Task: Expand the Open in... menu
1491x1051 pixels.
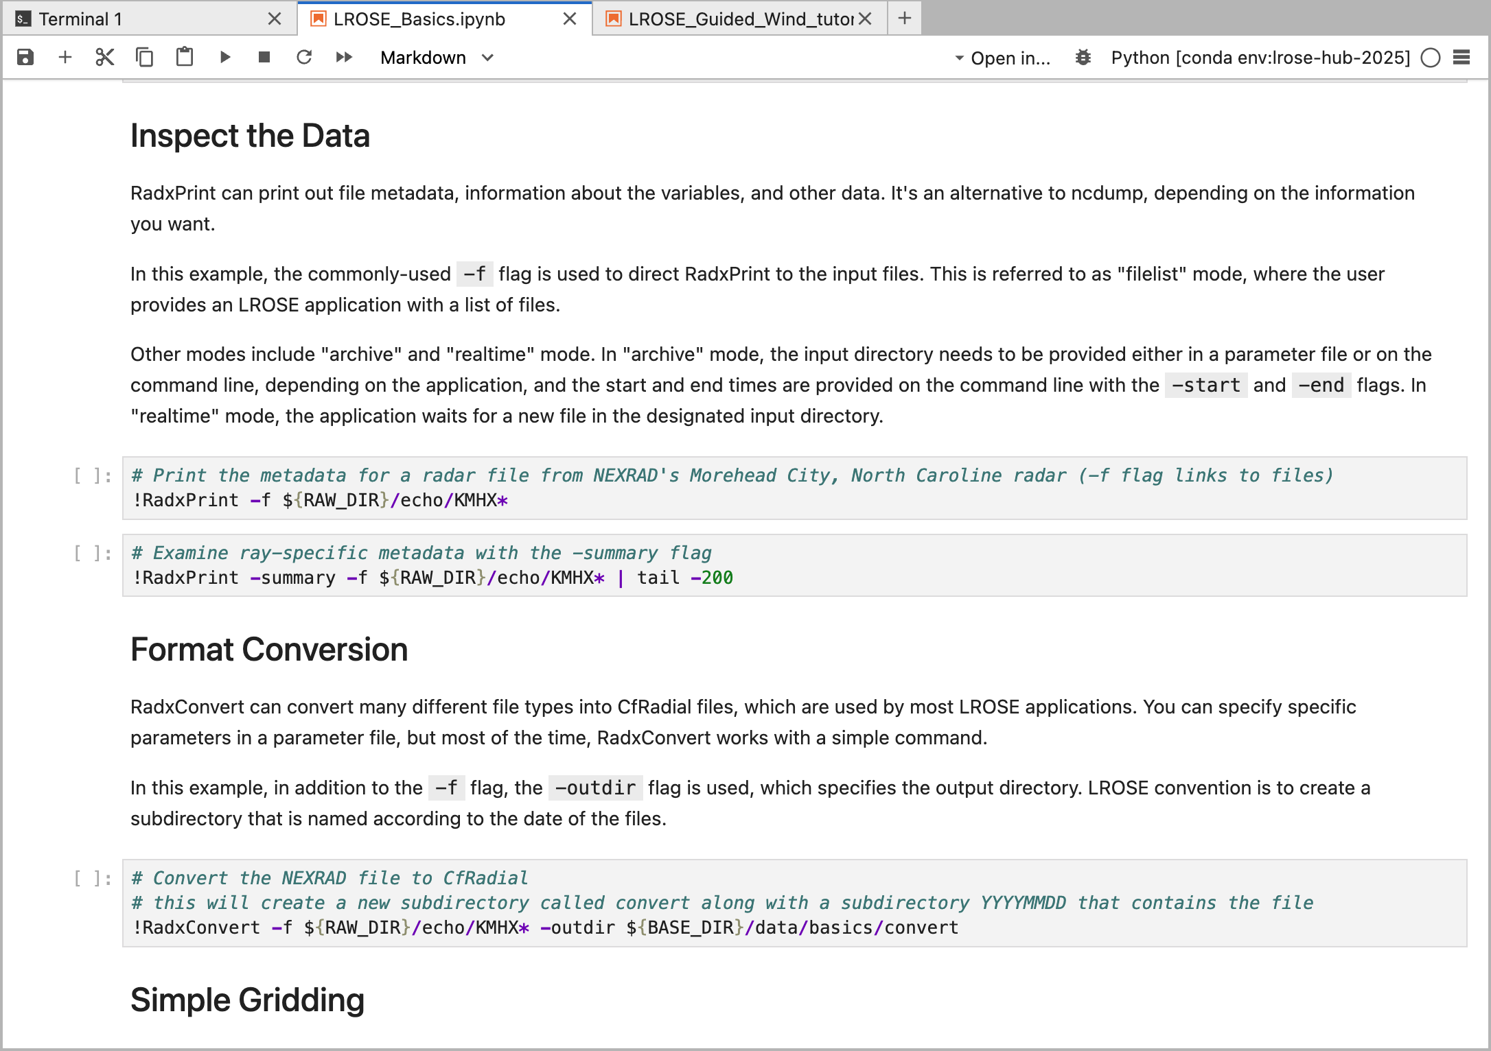Action: (x=1003, y=58)
